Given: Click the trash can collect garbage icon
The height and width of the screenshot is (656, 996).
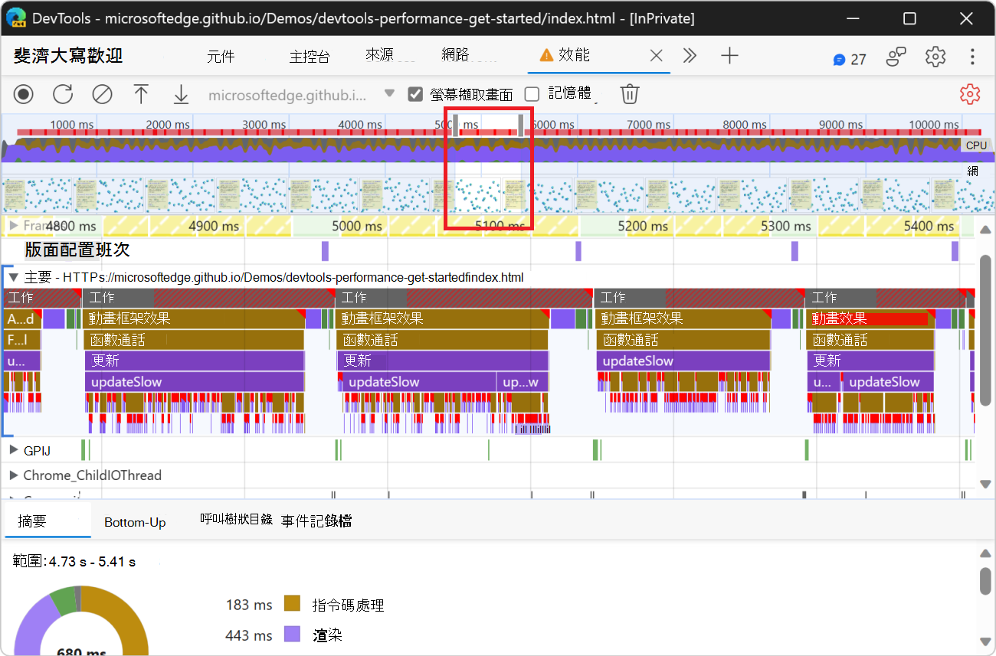Looking at the screenshot, I should (x=630, y=94).
